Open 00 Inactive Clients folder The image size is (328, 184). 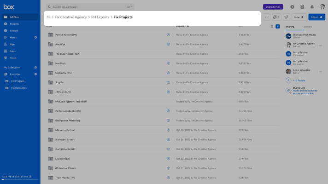pos(65,168)
